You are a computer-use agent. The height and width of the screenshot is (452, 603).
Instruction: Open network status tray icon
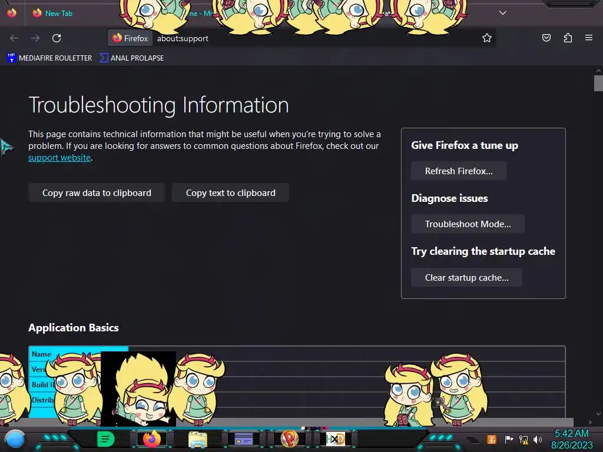[524, 439]
